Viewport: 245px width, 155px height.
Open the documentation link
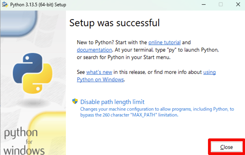[95, 50]
